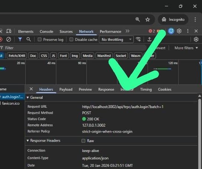Screen dimensions: 202x169
Task: Bookmark page with star icon
Action: [148, 20]
